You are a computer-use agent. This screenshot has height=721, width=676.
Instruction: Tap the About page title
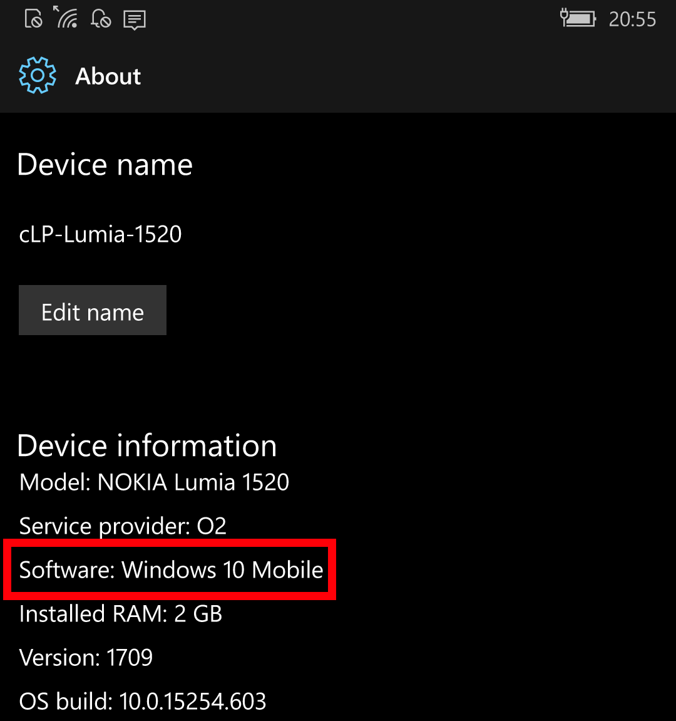click(x=108, y=76)
